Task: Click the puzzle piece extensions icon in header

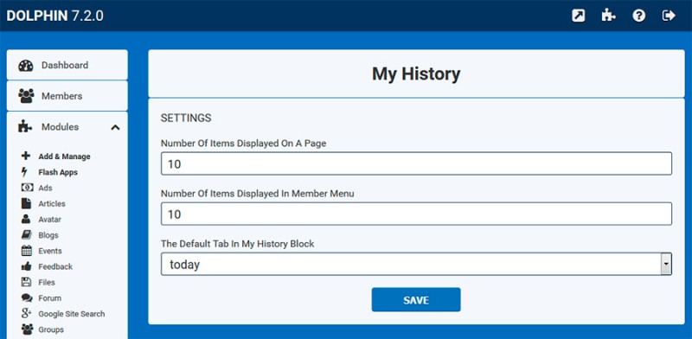Action: point(609,16)
